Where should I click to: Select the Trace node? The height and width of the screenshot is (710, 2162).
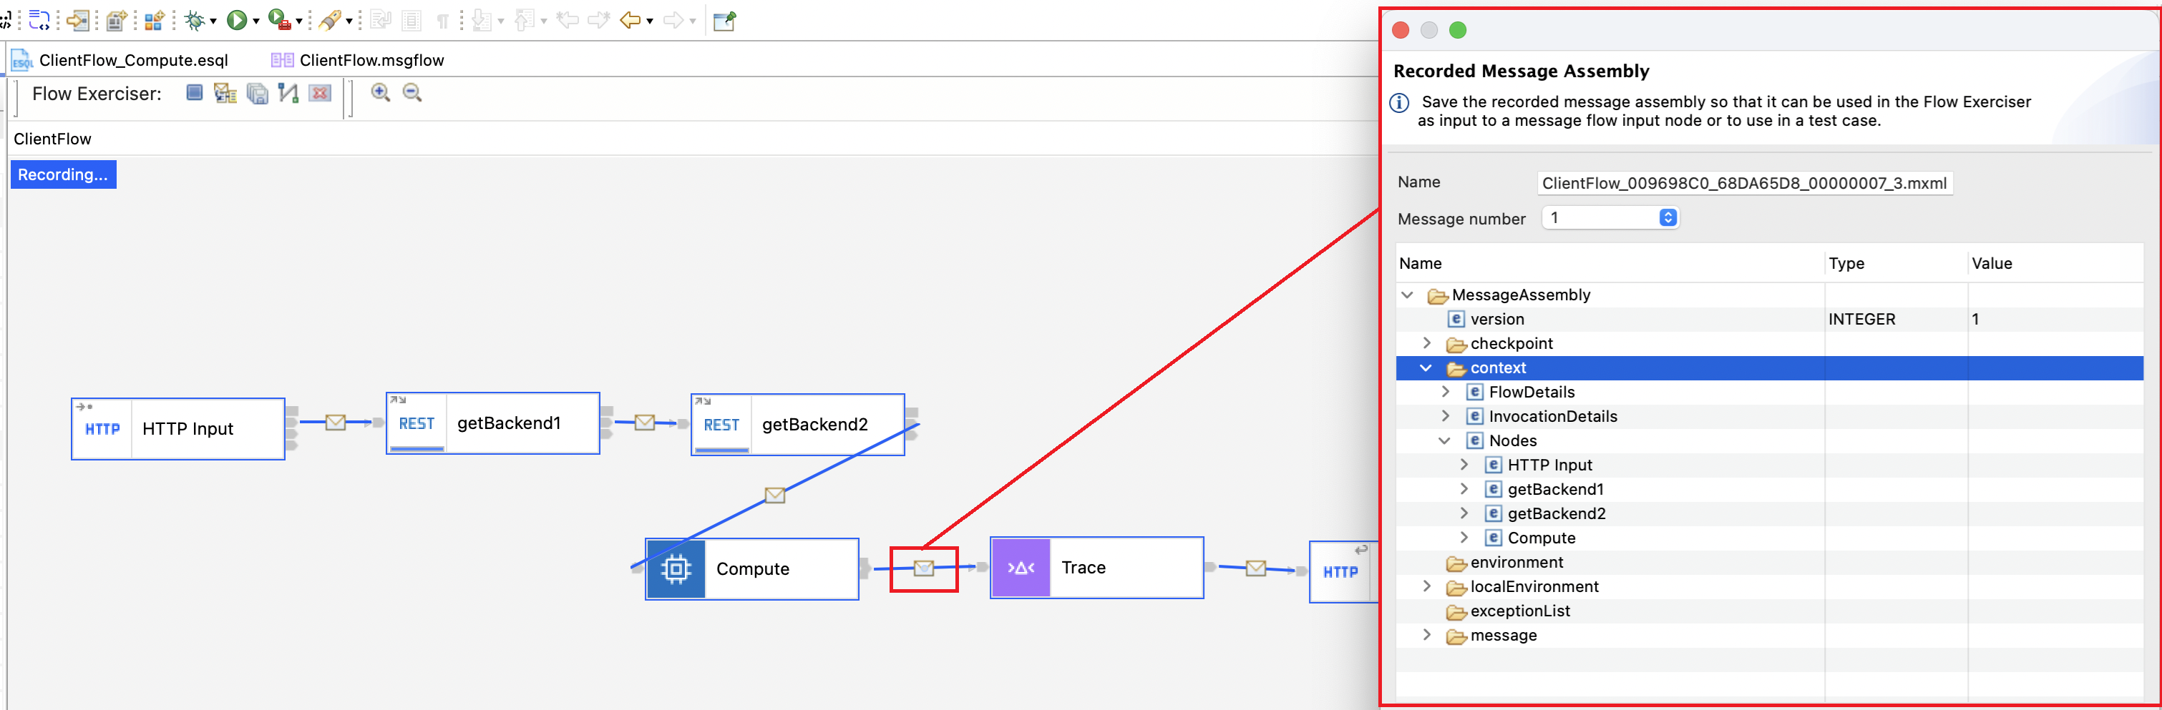coord(1097,568)
